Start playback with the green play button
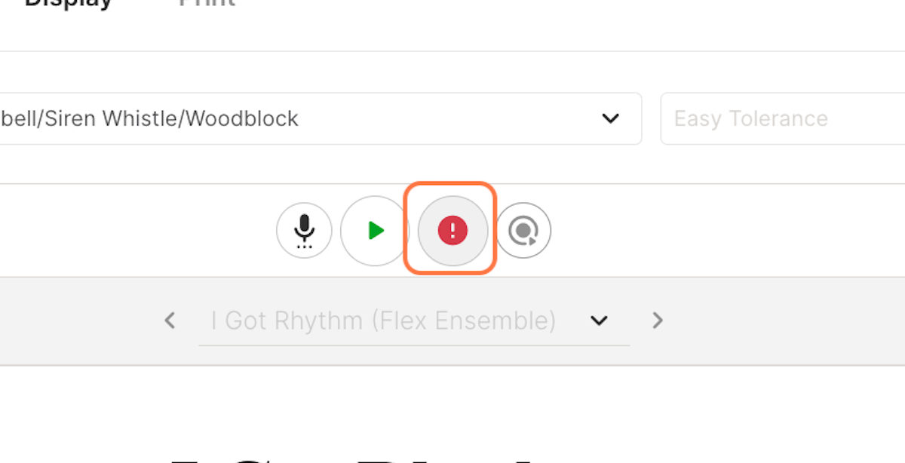Screen dimensions: 905x463 click(375, 231)
